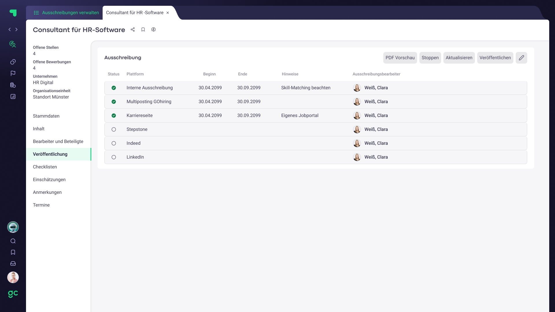The height and width of the screenshot is (312, 555).
Task: Bookmark this posting via the title bookmark icon
Action: pos(143,29)
